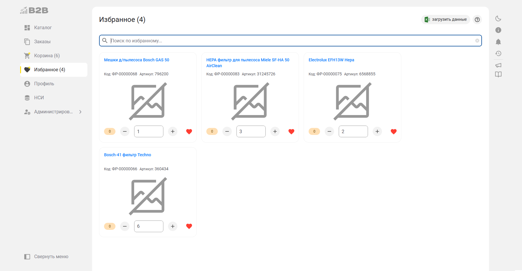Open the Electrolux EFH13W Hepa link
This screenshot has width=522, height=271.
click(331, 60)
